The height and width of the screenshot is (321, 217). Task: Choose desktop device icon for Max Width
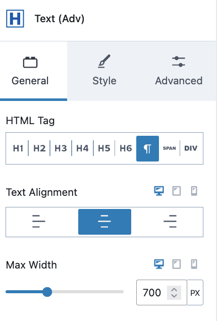(x=159, y=264)
